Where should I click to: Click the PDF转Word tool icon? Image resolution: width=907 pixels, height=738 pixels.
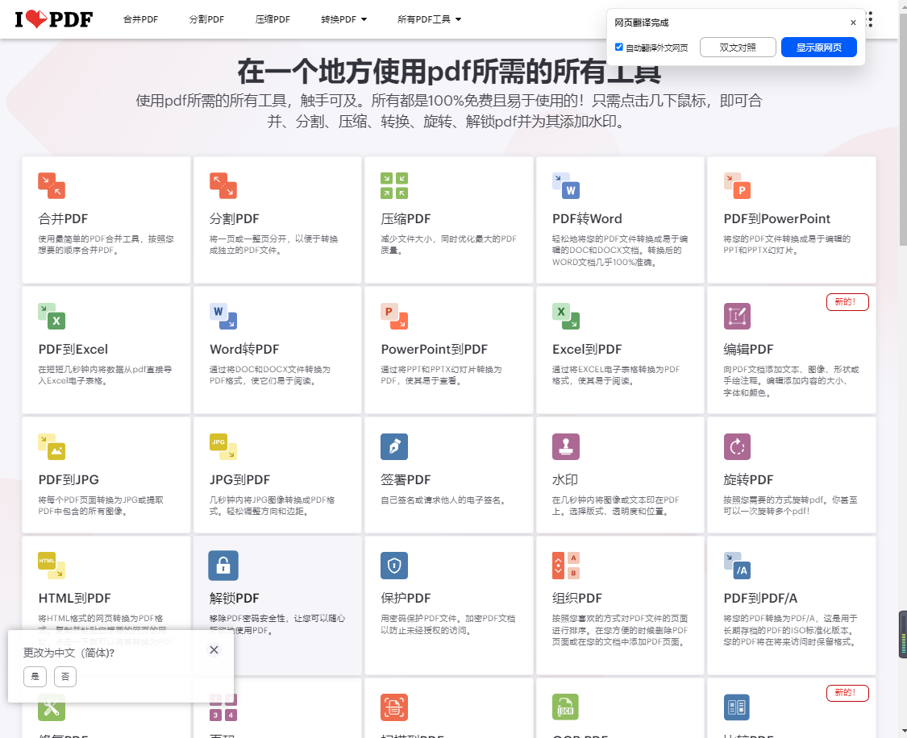tap(566, 185)
